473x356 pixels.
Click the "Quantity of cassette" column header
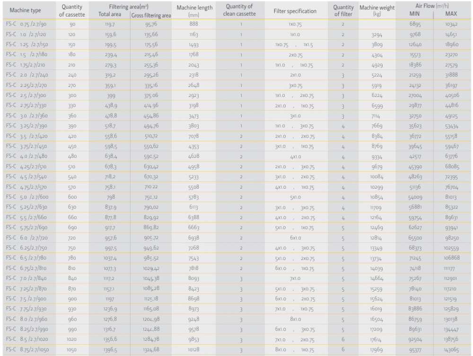[72, 10]
